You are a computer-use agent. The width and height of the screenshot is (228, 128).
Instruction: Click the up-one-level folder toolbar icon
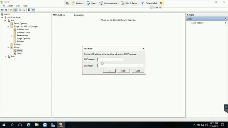(x=11, y=10)
